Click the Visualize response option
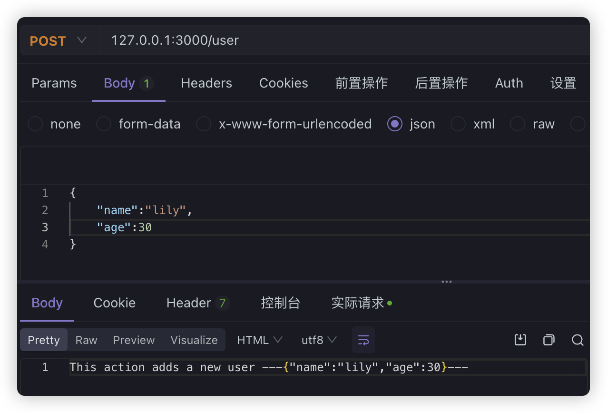Image resolution: width=607 pixels, height=413 pixels. pos(194,340)
